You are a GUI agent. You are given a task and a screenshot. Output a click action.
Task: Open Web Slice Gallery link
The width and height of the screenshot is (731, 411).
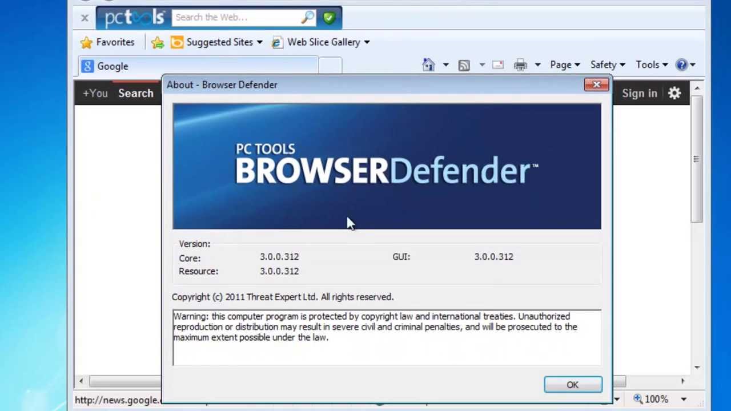pos(316,42)
